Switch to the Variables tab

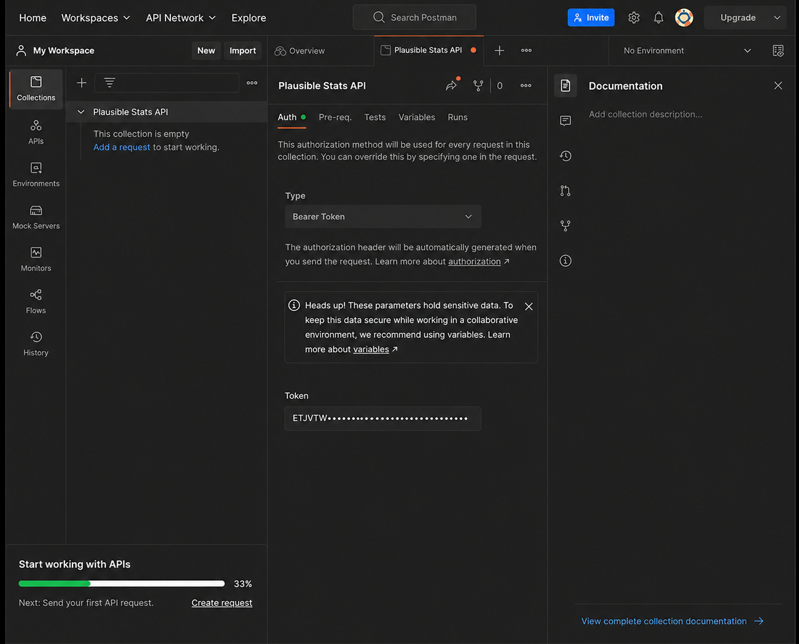click(417, 117)
